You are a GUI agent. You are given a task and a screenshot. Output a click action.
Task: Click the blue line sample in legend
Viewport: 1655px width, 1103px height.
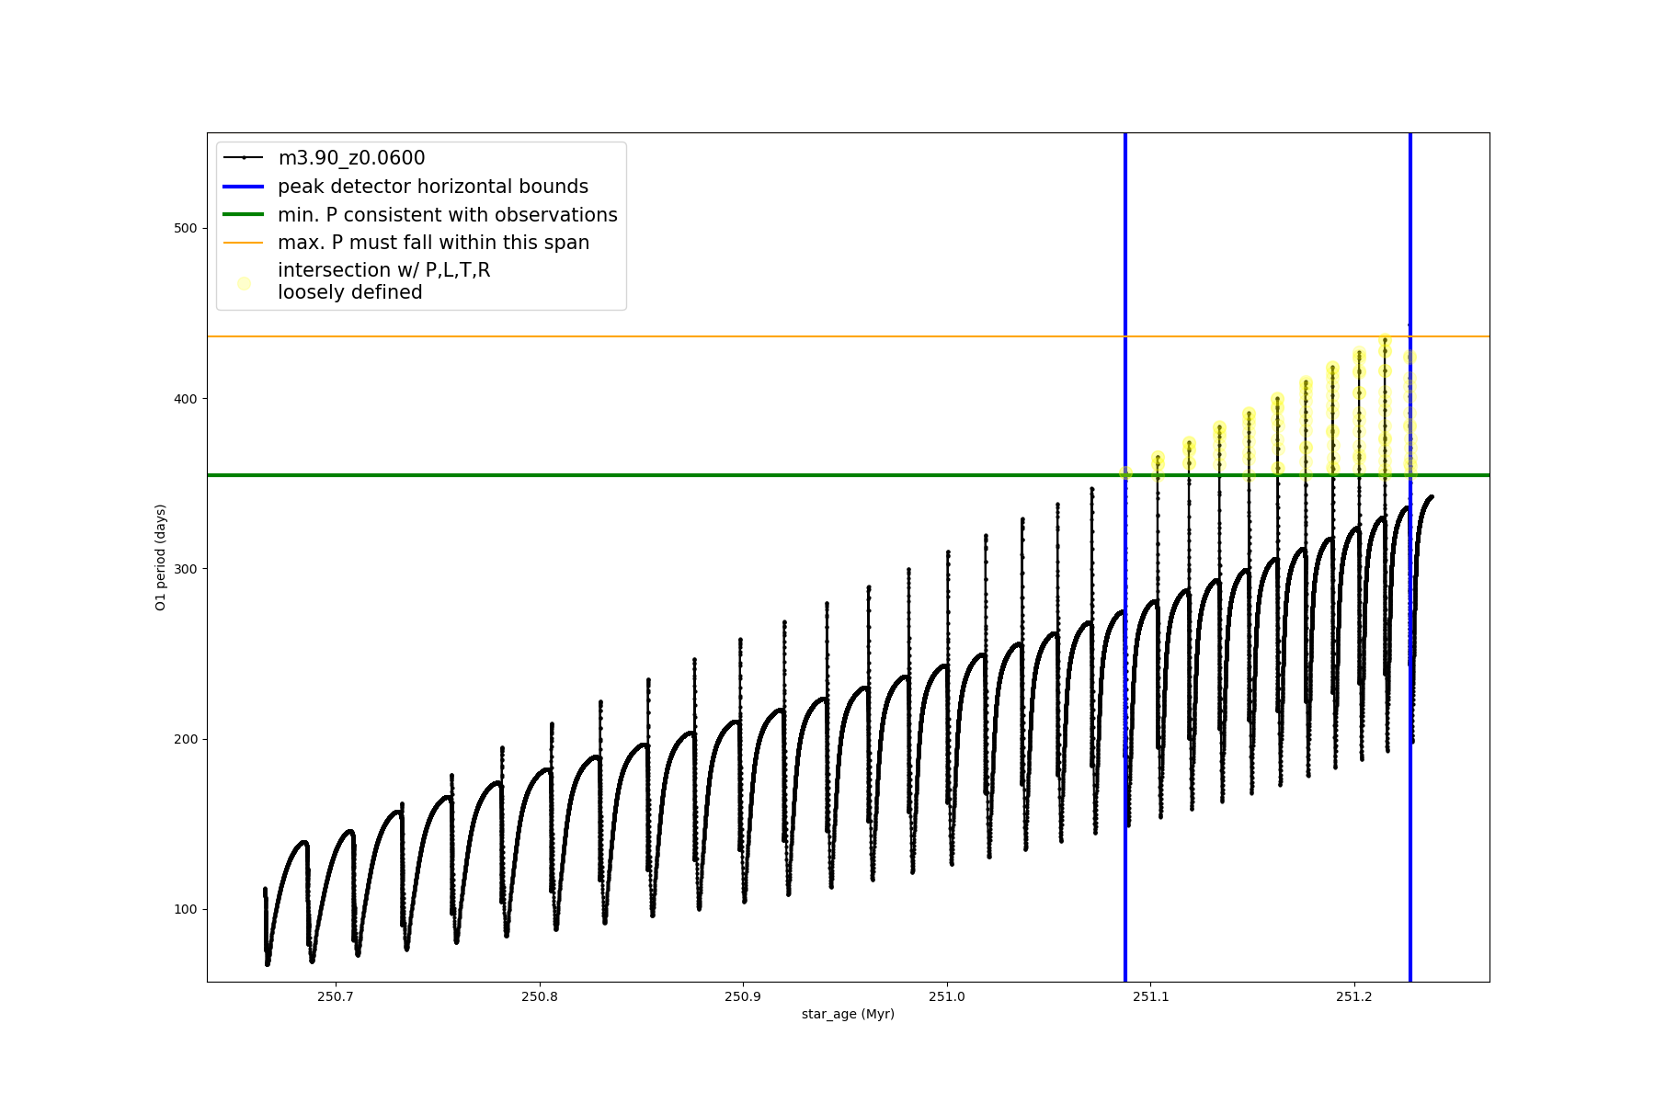click(x=244, y=187)
